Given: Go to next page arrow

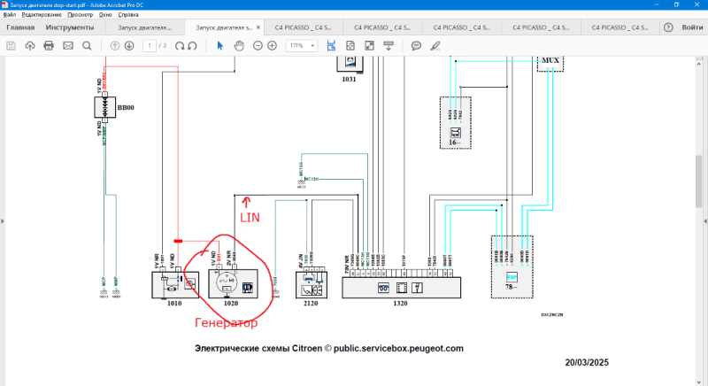Looking at the screenshot, I should pos(128,45).
